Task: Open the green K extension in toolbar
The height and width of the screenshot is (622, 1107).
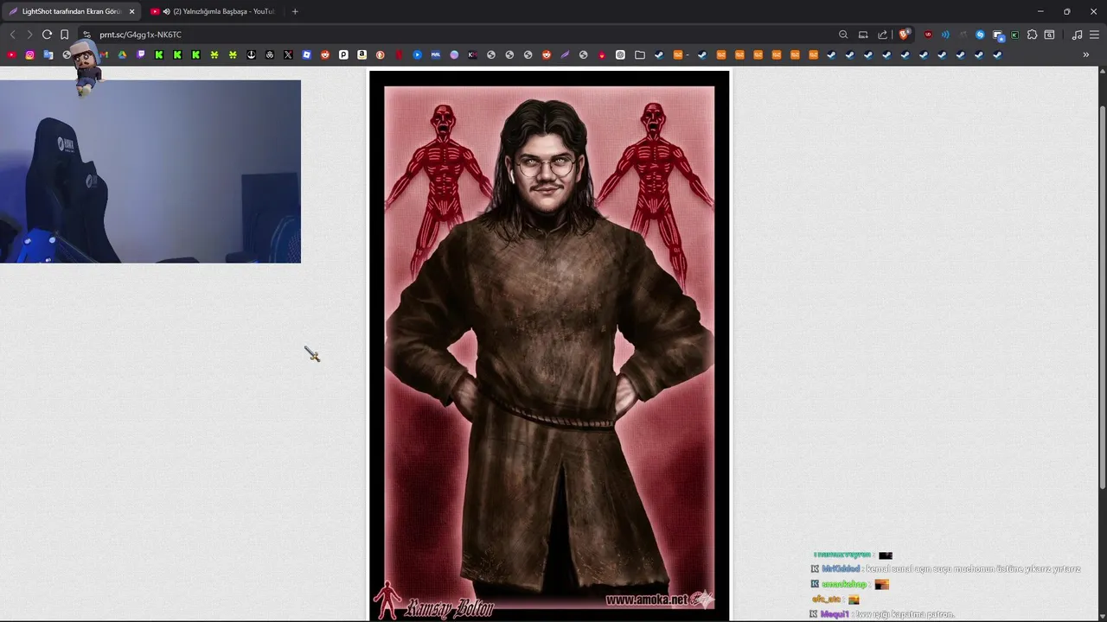Action: coord(1014,35)
